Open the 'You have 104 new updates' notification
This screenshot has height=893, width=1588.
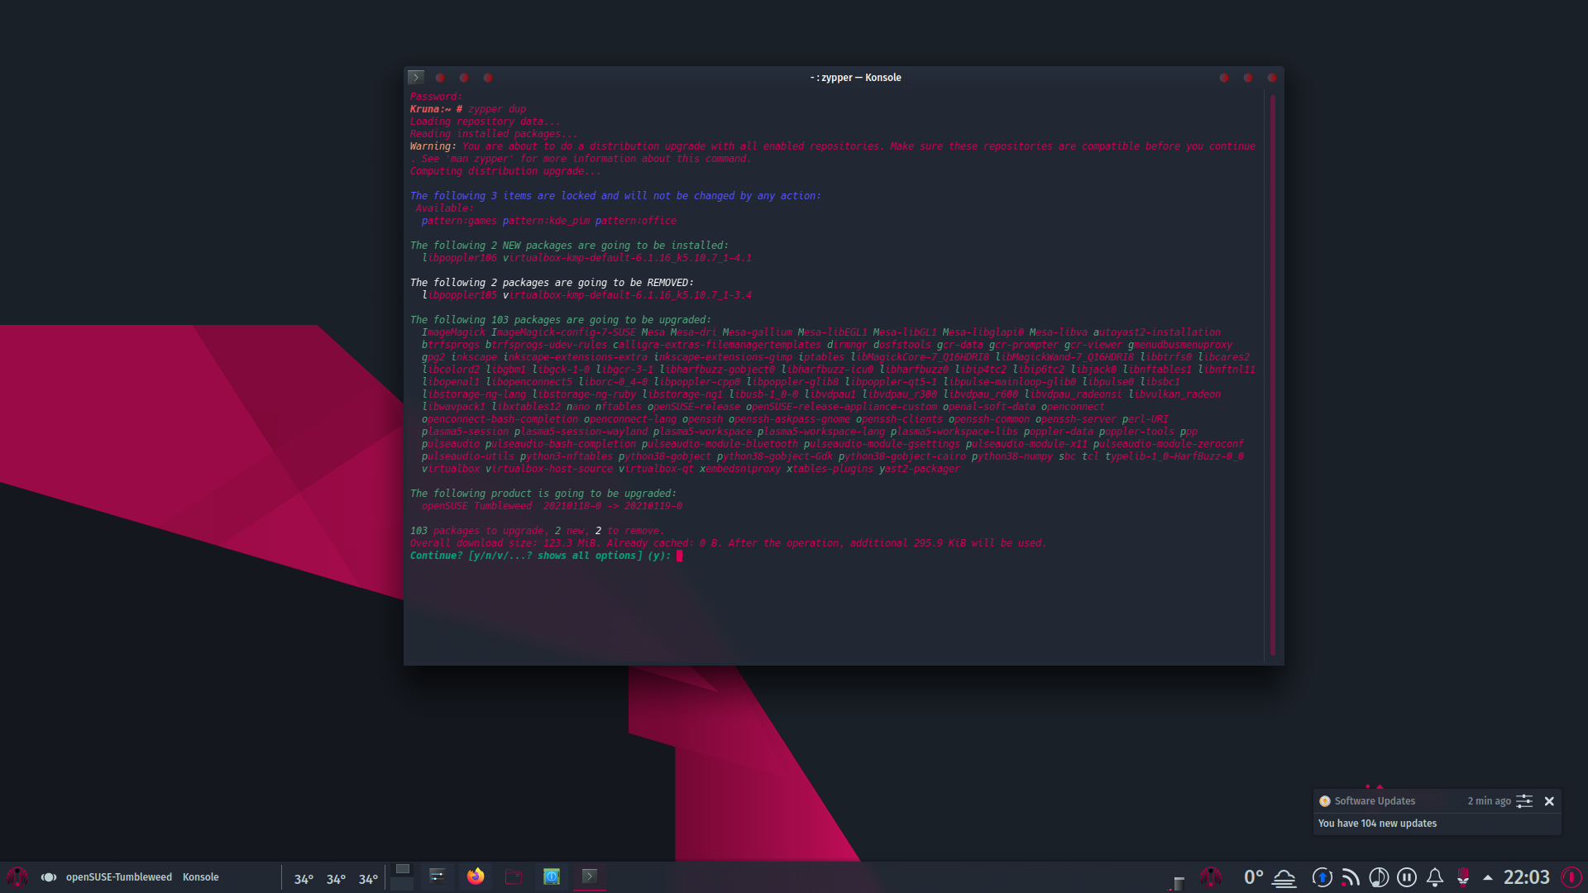1377,824
